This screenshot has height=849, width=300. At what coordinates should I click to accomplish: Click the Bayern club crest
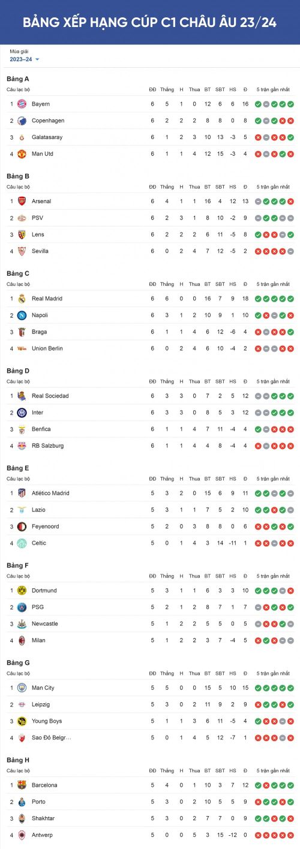coord(22,104)
